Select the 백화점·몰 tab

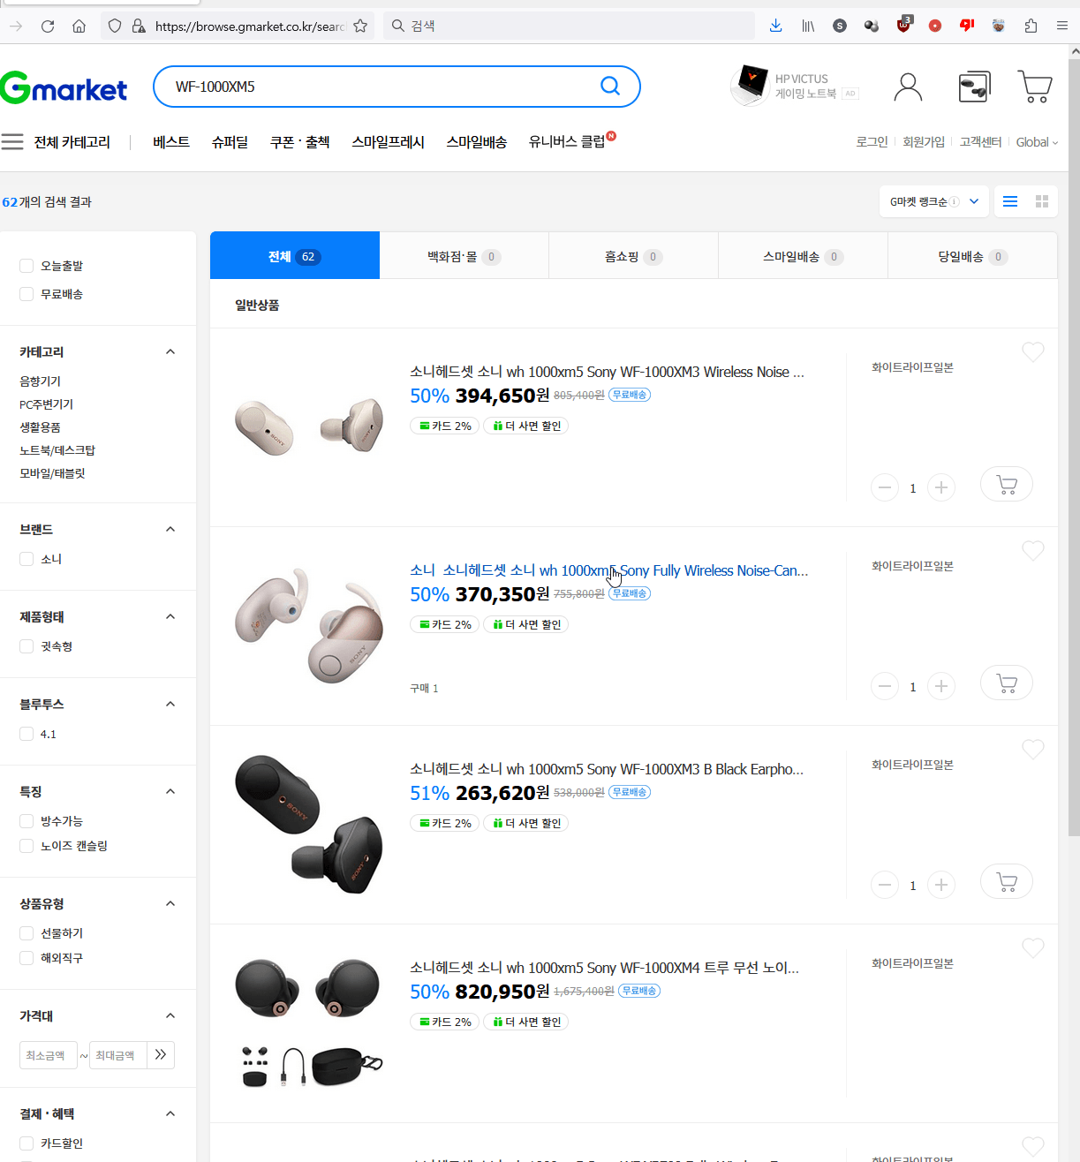click(464, 256)
